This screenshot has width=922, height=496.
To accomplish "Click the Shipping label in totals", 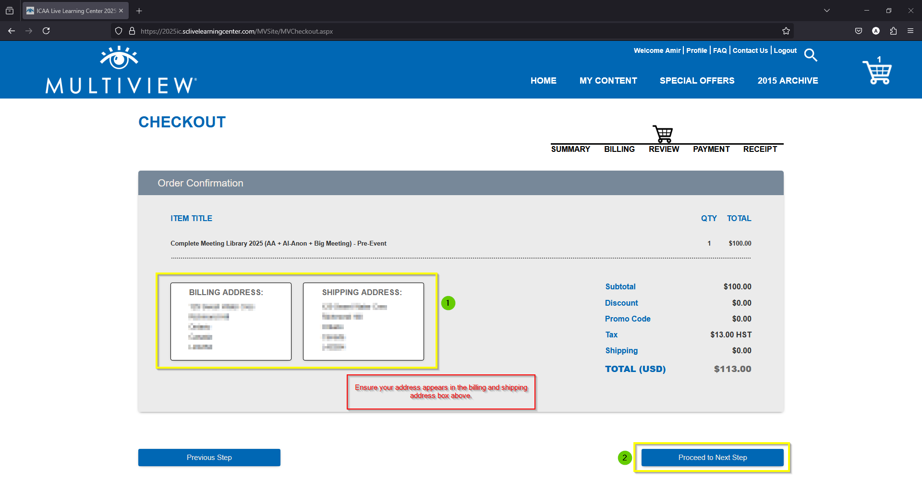I will tap(621, 350).
